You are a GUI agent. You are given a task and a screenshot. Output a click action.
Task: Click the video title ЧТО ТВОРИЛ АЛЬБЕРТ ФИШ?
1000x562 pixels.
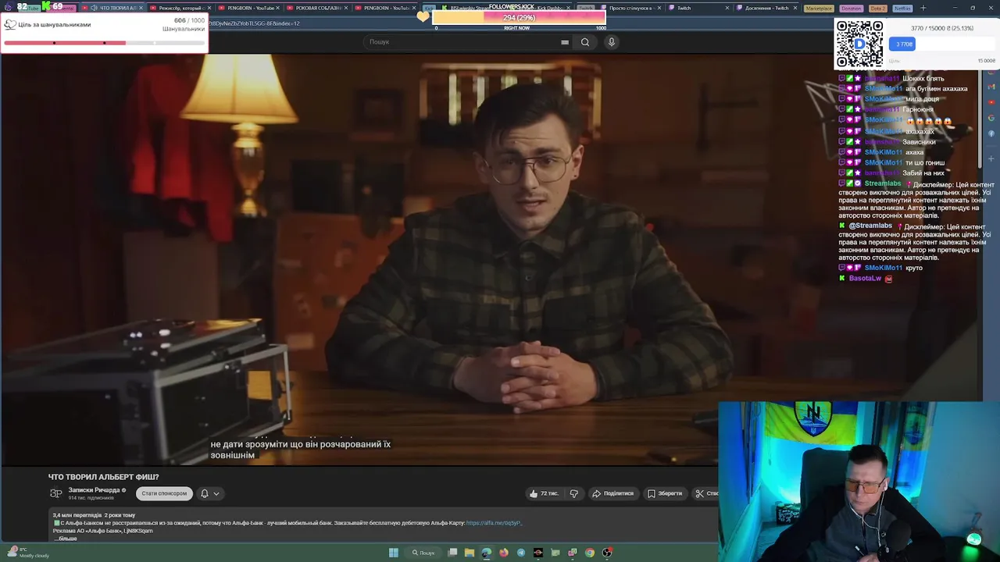[104, 477]
